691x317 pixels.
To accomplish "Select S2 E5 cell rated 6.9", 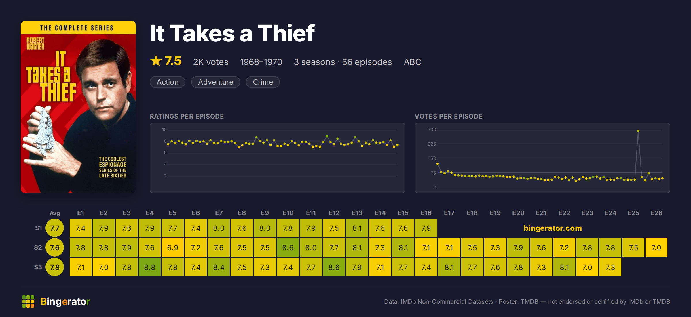I will pos(173,248).
